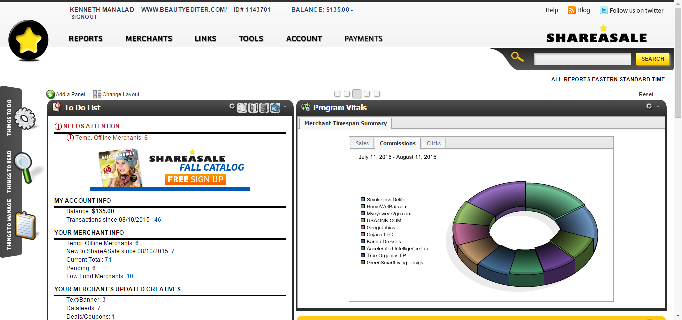This screenshot has width=682, height=320.
Task: Click the first box icon in To Do List header
Action: point(242,107)
